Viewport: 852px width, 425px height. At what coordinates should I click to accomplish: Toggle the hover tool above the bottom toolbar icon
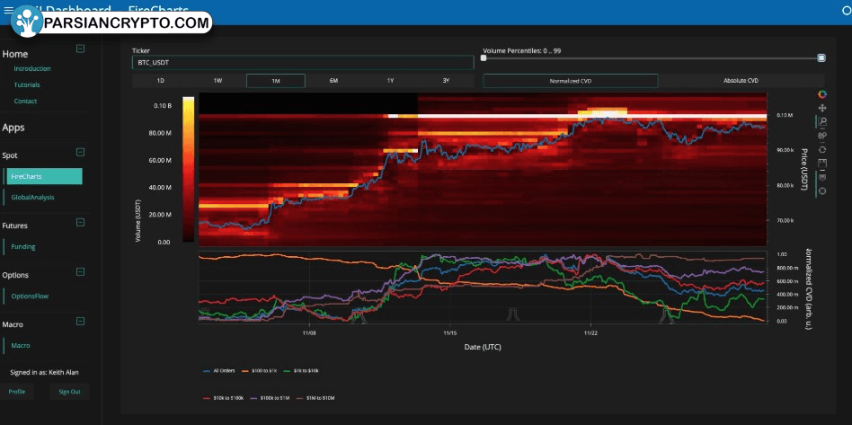click(822, 177)
